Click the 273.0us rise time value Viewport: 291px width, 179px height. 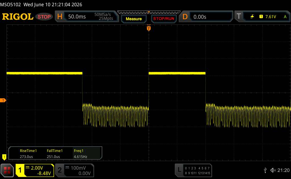tap(26, 157)
